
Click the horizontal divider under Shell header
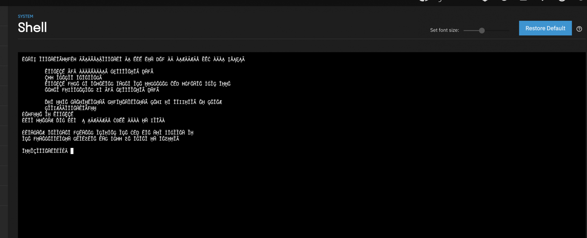[x=302, y=39]
